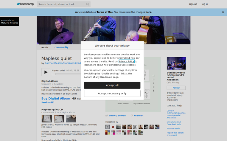
Task: Open first supporter avatar in bottom row
Action: coord(107,132)
